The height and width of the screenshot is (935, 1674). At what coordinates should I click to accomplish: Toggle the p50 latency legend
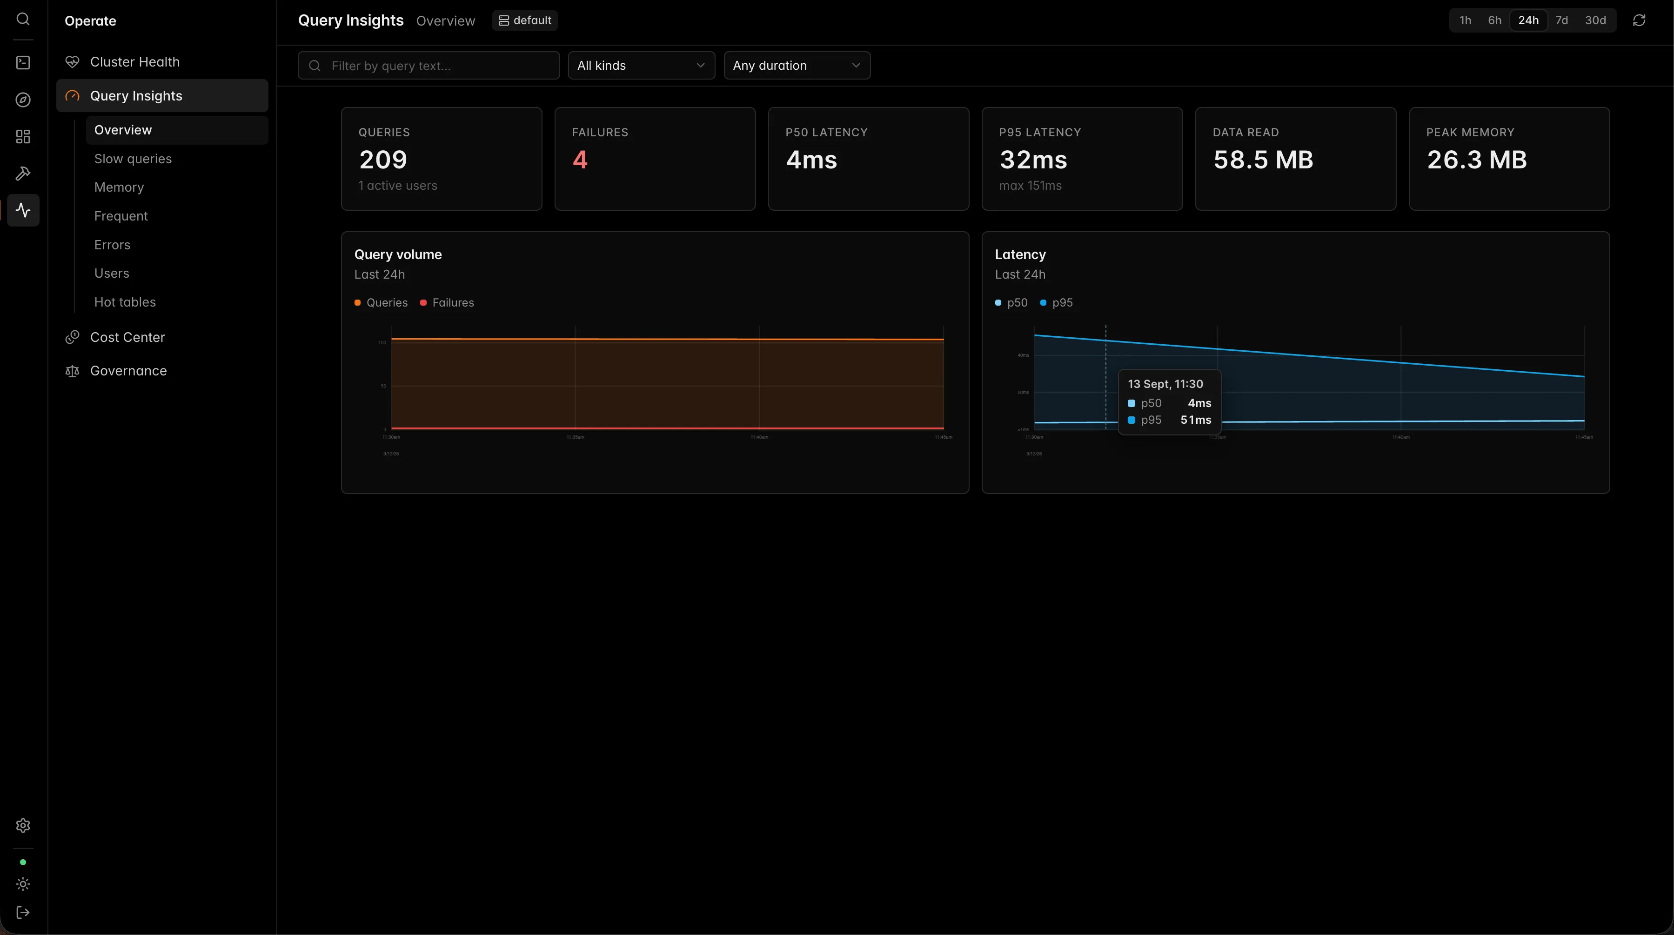(1011, 303)
